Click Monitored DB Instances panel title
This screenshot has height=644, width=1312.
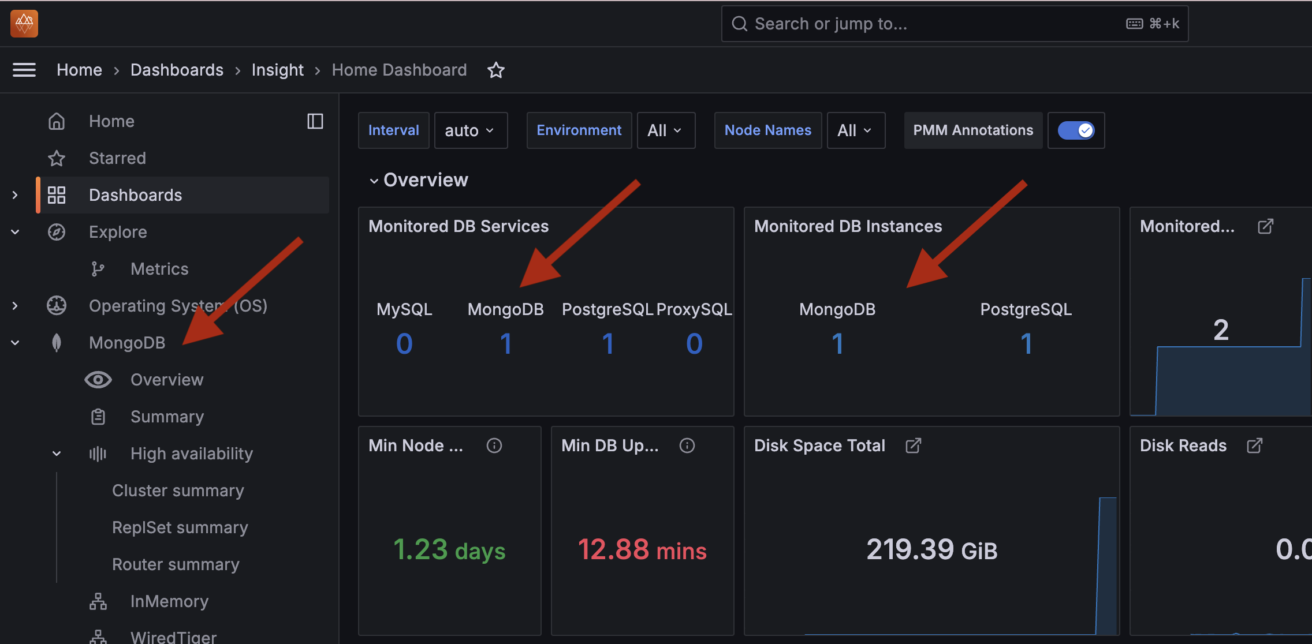click(848, 226)
